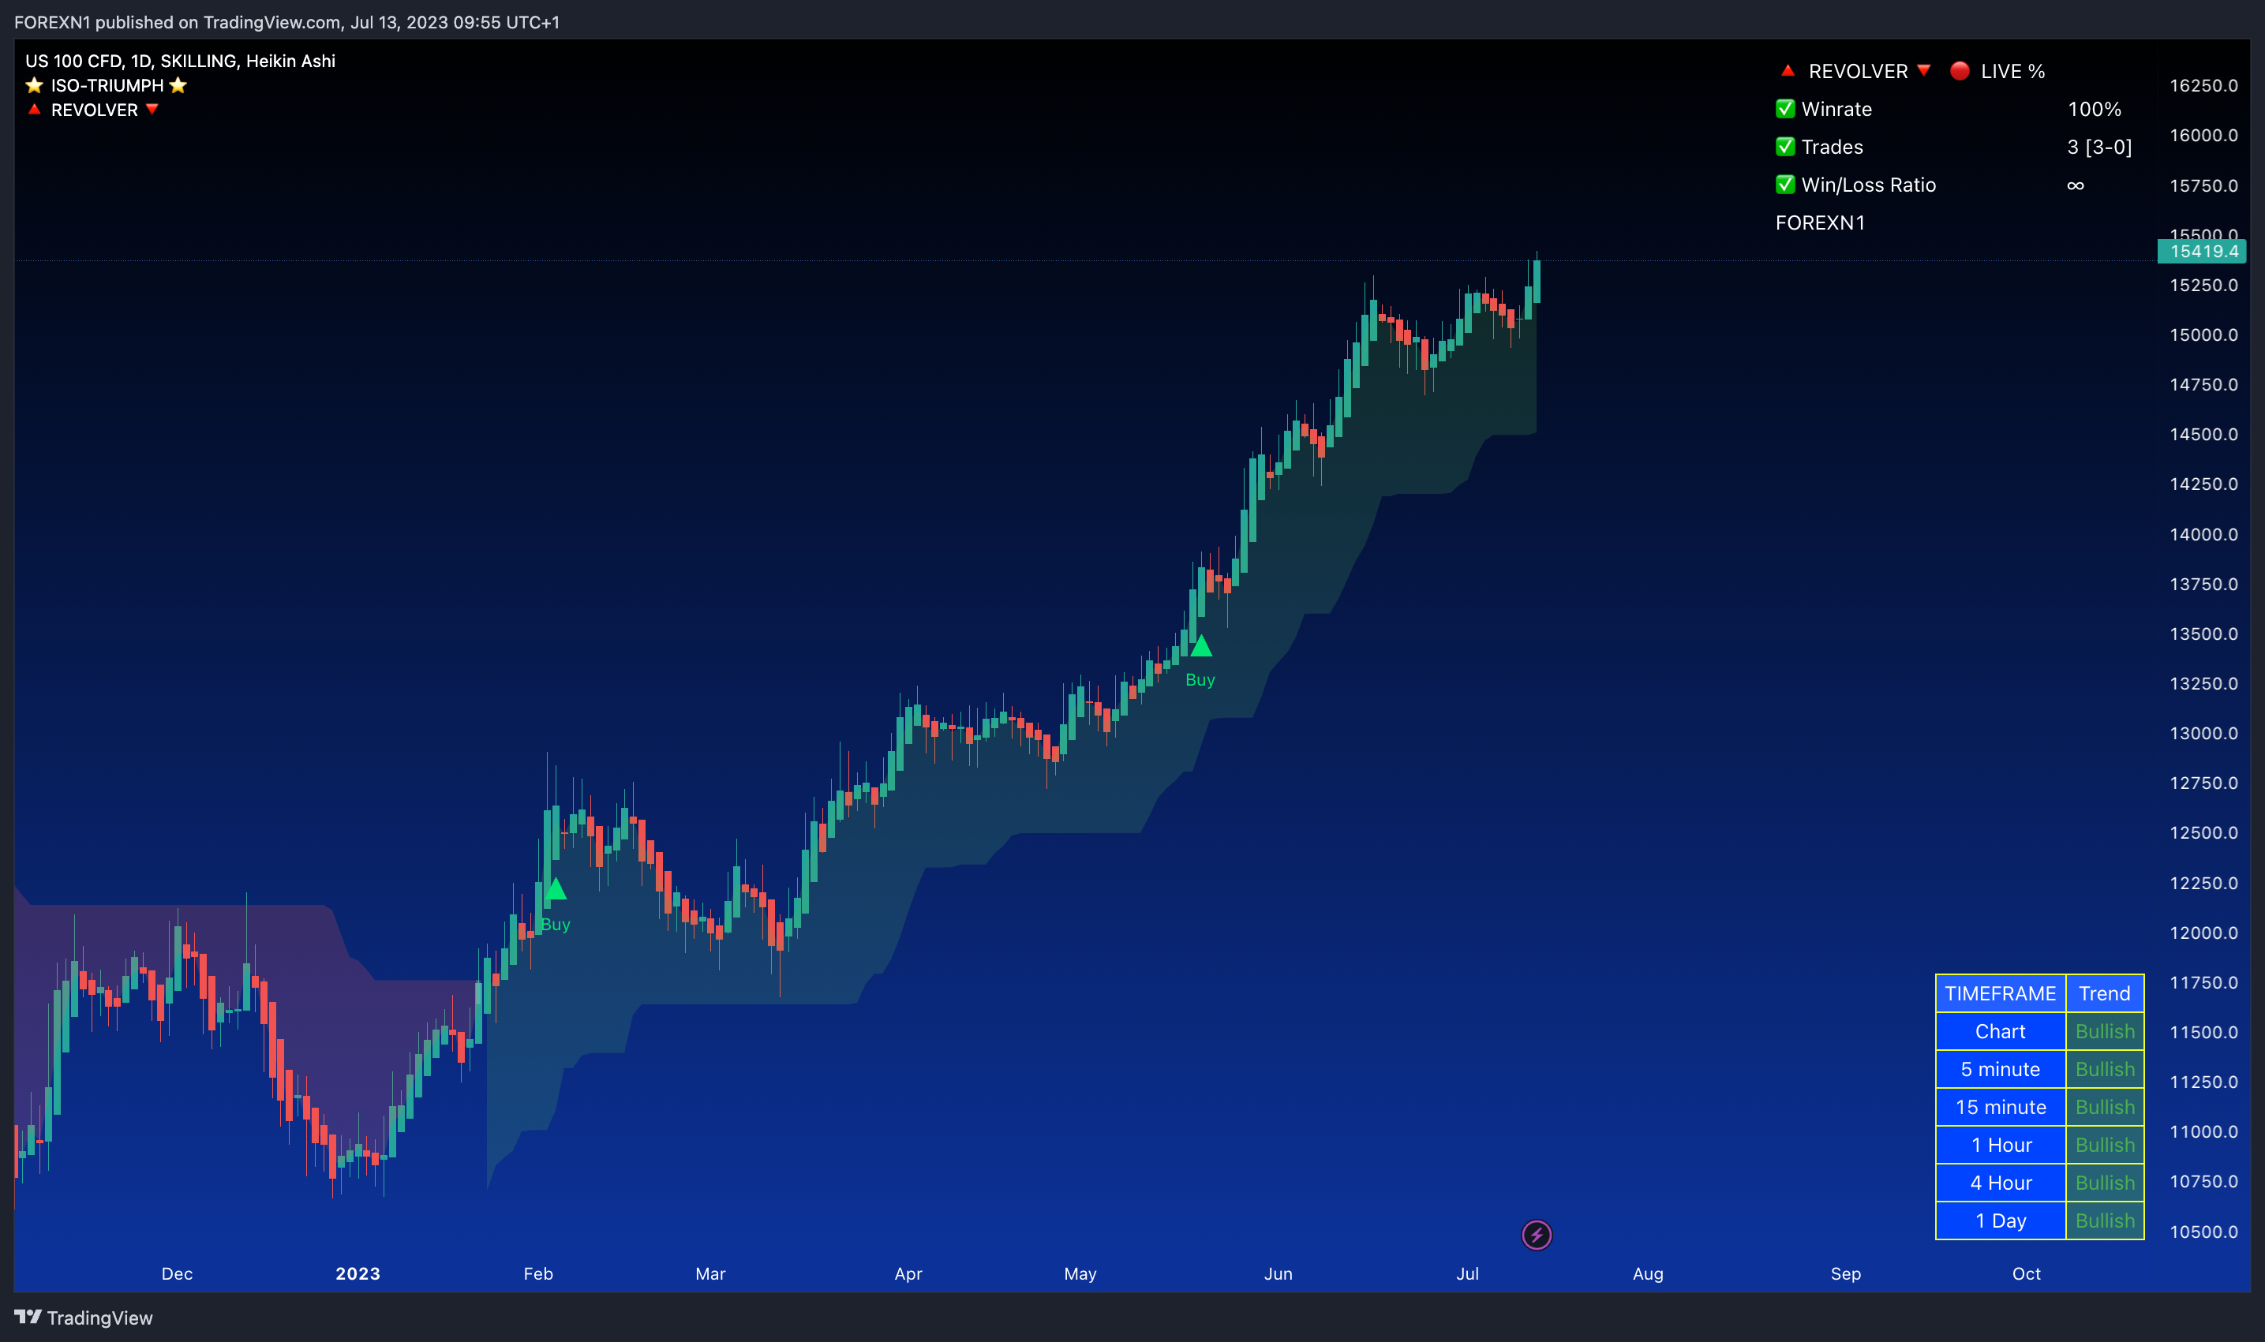Click the Feb label on time axis
The height and width of the screenshot is (1342, 2265).
tap(538, 1273)
